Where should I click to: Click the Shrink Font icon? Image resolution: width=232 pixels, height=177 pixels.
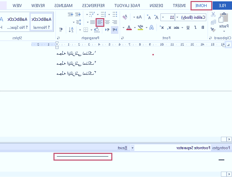coord(149,17)
